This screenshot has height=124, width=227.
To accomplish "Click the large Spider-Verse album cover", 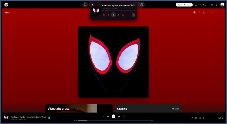I will (x=113, y=62).
